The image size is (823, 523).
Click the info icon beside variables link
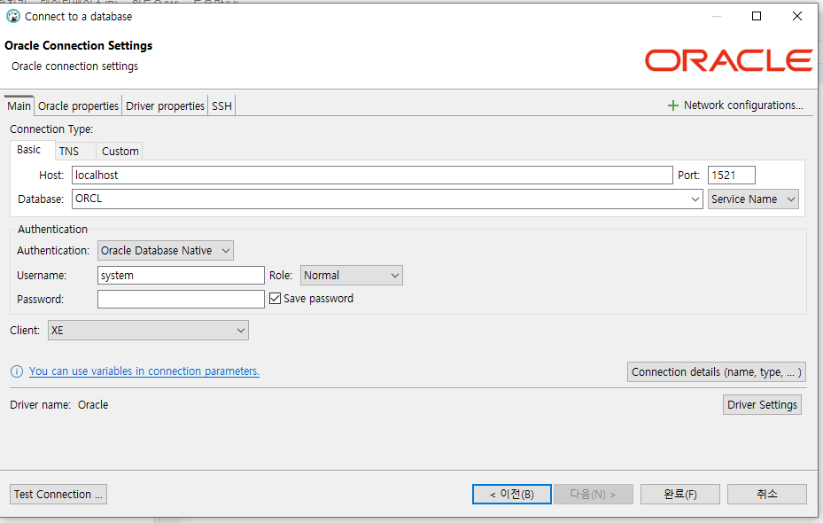[x=17, y=371]
